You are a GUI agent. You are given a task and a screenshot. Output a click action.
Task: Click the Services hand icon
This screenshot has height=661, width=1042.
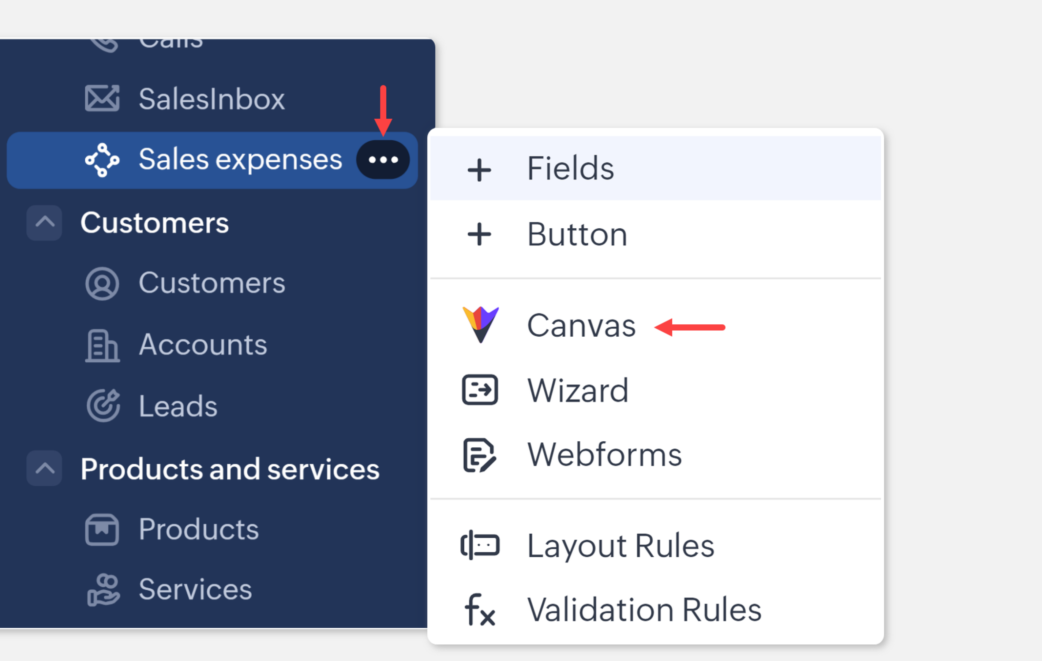(x=103, y=590)
